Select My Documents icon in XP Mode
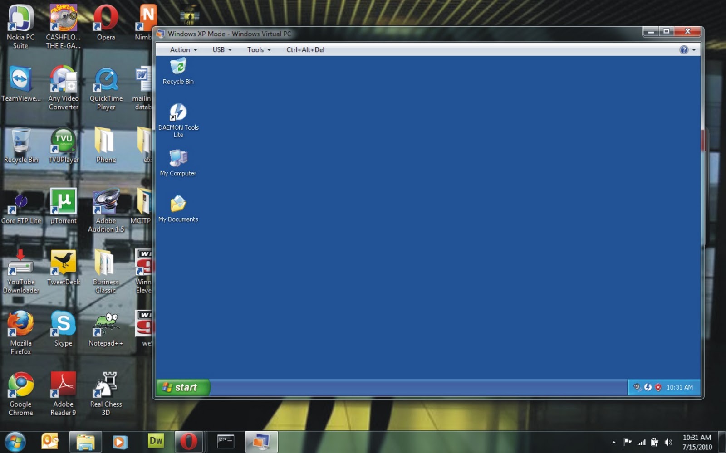726x453 pixels. tap(178, 209)
